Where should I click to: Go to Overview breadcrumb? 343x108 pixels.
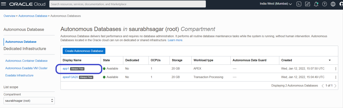pos(9,16)
